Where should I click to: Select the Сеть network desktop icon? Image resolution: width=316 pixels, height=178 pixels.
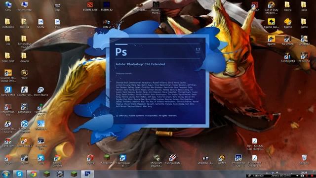[x=8, y=6]
